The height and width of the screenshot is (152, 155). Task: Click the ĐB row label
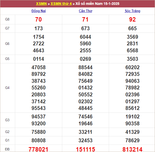pyautogui.click(x=7, y=149)
